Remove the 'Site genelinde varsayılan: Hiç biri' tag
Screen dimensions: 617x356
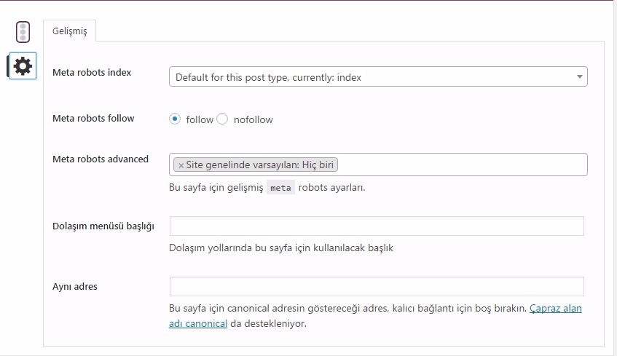[181, 165]
